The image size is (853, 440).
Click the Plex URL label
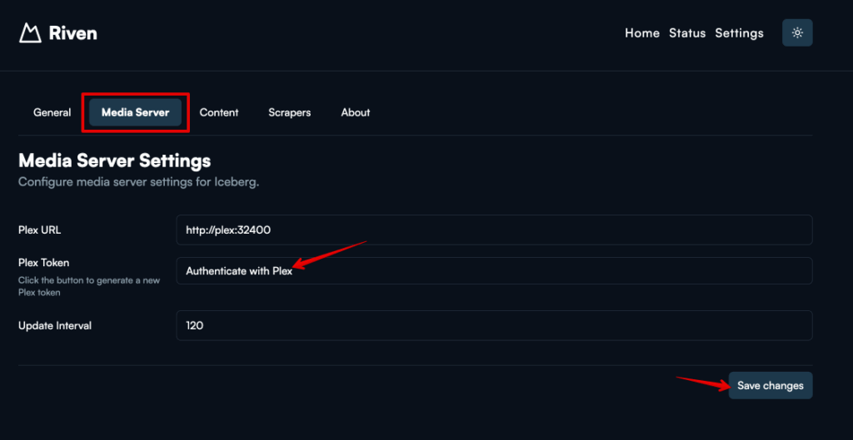pos(40,230)
